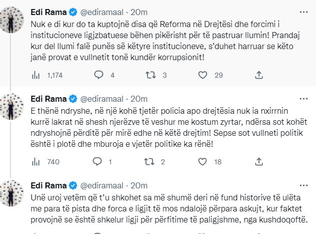
Task: Share the second tweet
Action: 258,162
